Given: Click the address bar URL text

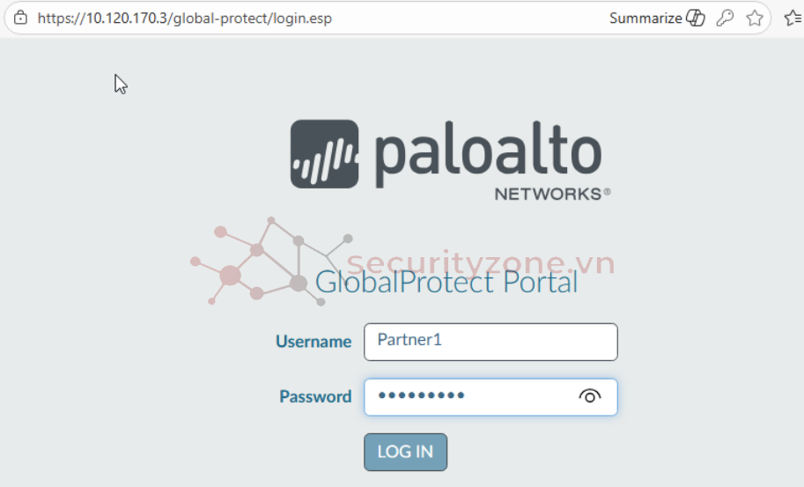Looking at the screenshot, I should click(184, 18).
